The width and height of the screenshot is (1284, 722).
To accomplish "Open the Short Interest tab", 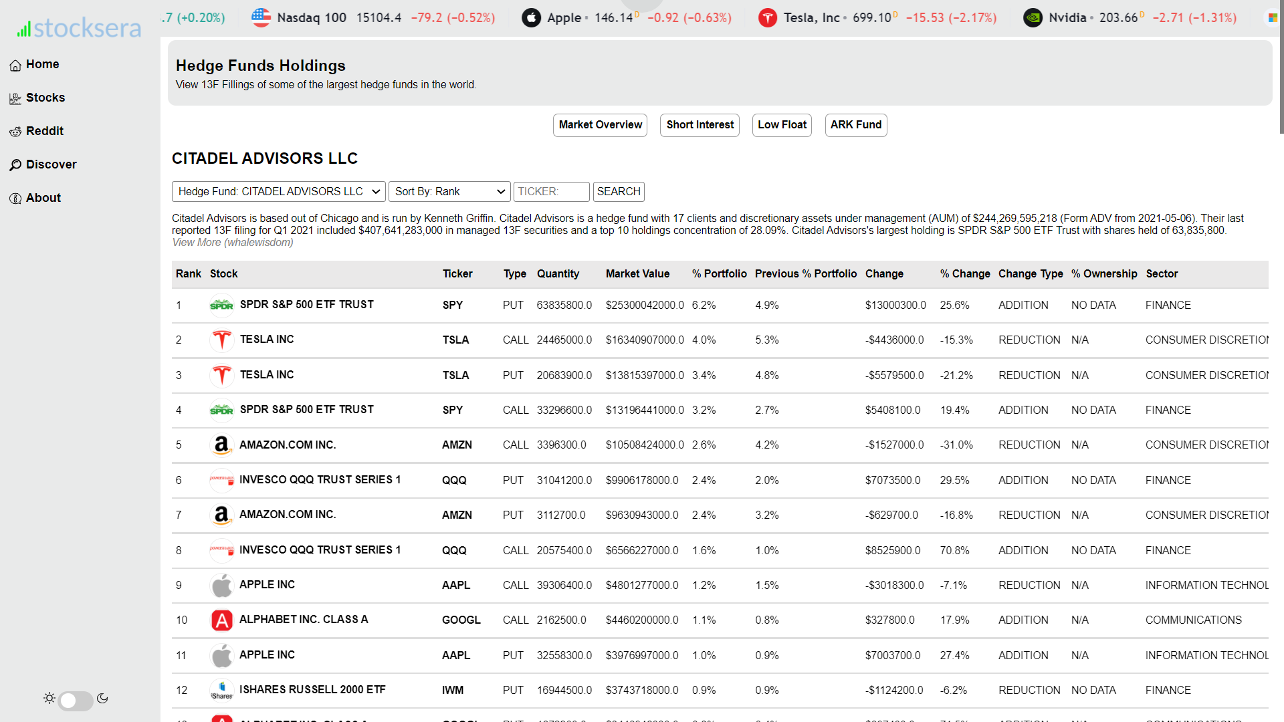I will 700,125.
